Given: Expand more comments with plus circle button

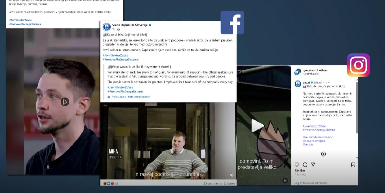Looking at the screenshot, I should coord(323,154).
